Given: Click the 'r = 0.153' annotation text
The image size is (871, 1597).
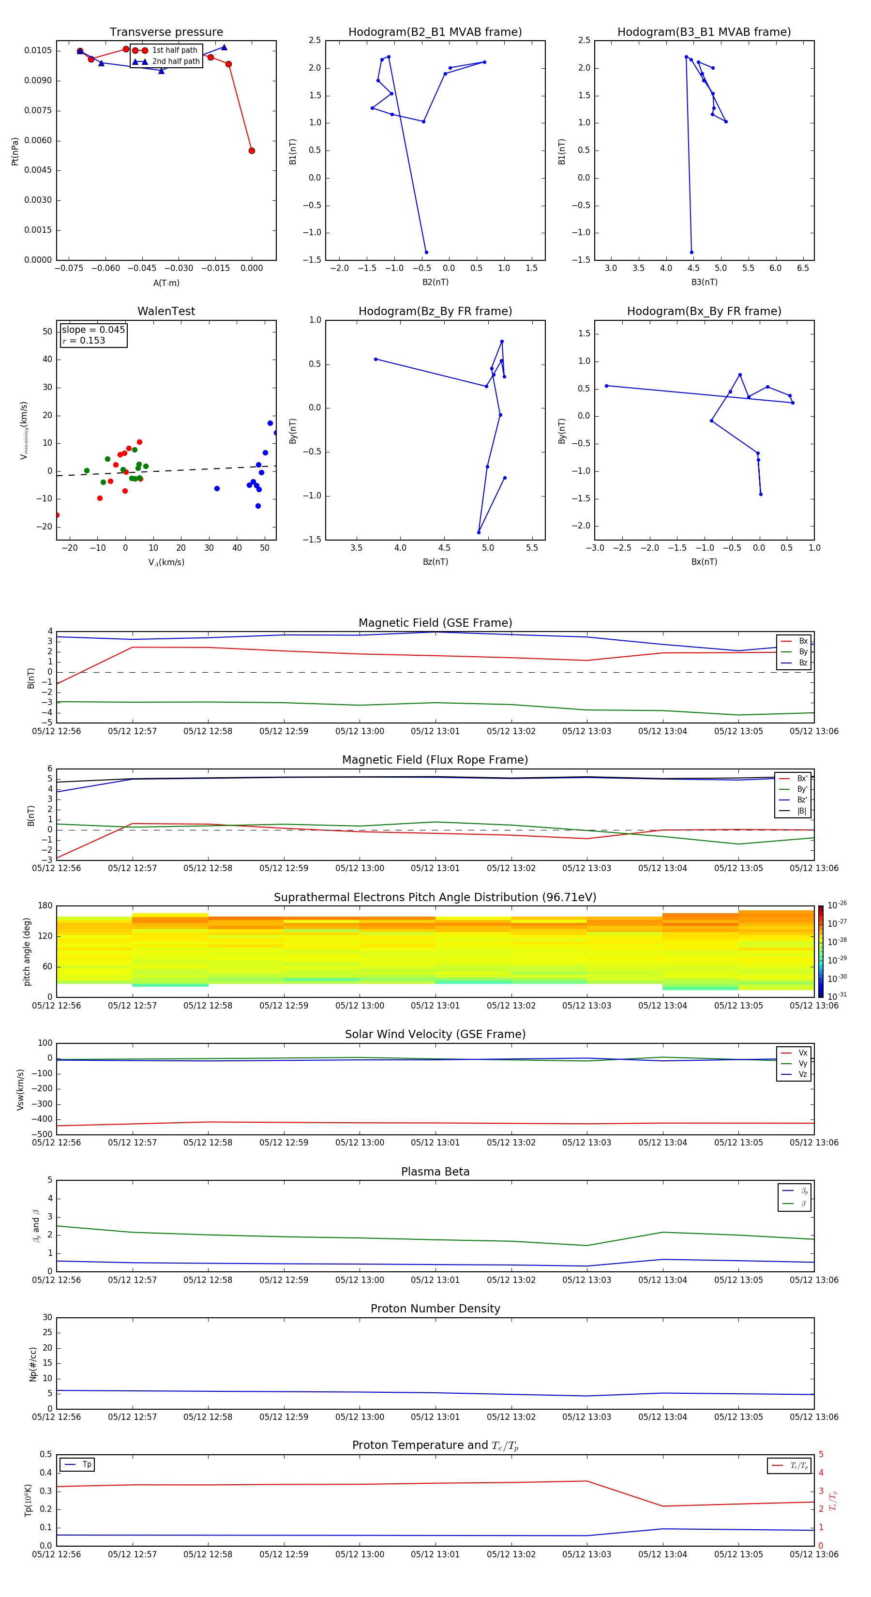Looking at the screenshot, I should click(84, 340).
